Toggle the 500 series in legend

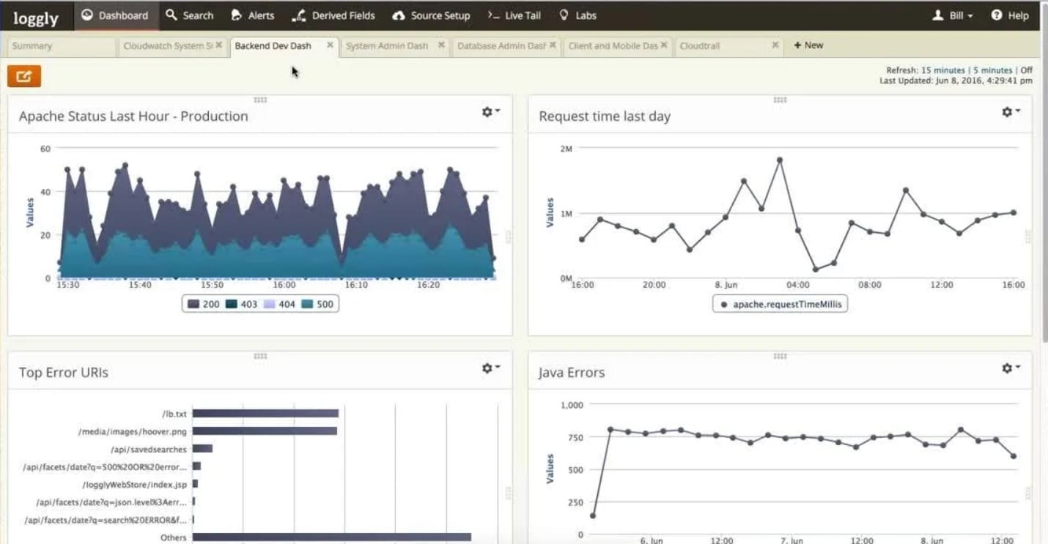point(317,304)
